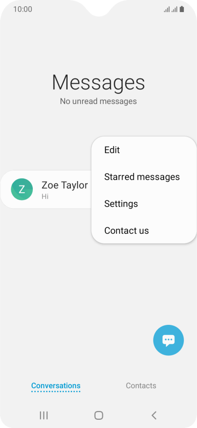Tap the No unread messages text
The width and height of the screenshot is (197, 428).
click(98, 101)
